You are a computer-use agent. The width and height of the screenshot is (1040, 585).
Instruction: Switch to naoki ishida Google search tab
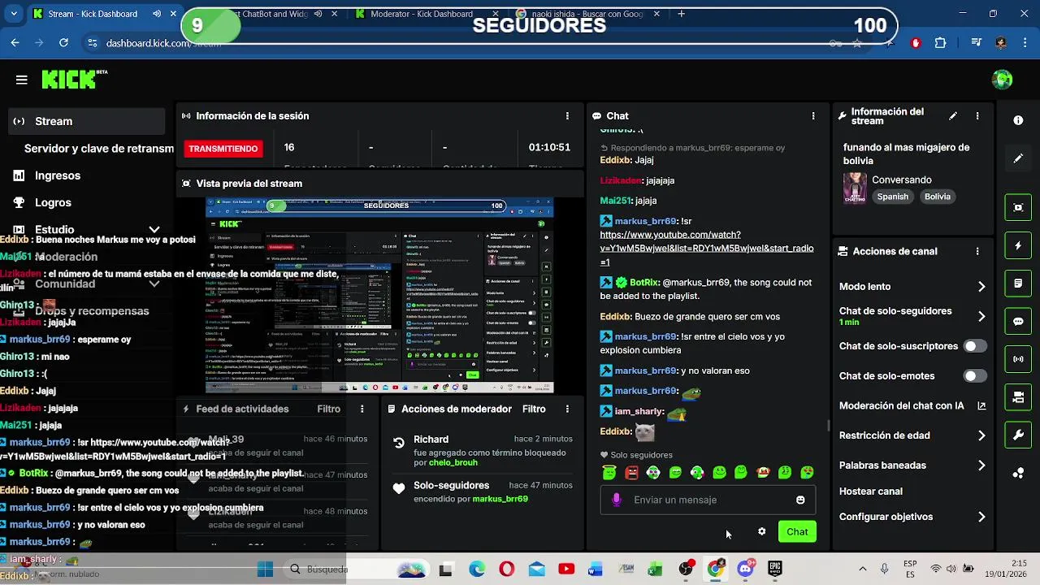586,14
